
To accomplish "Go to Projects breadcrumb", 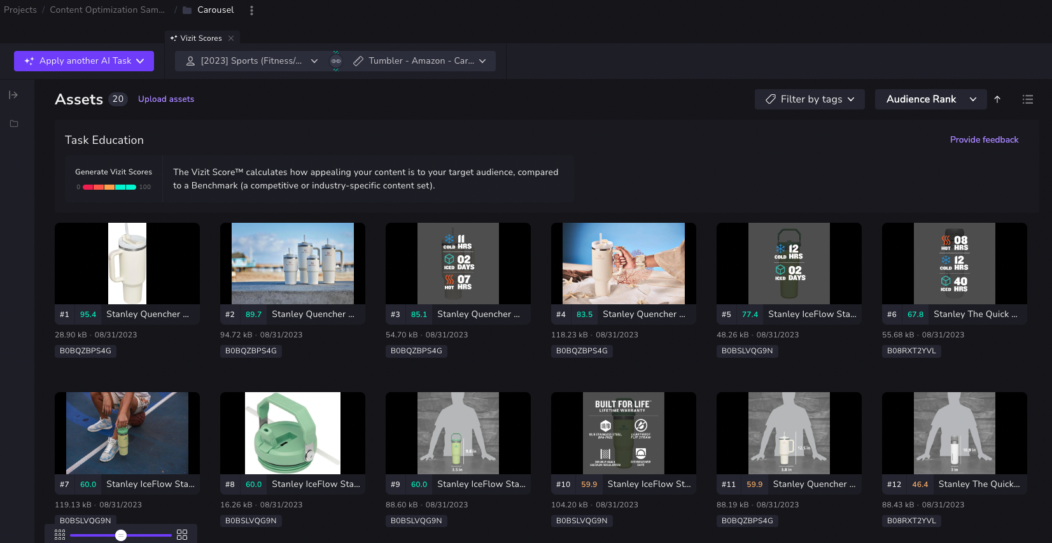I will [20, 10].
